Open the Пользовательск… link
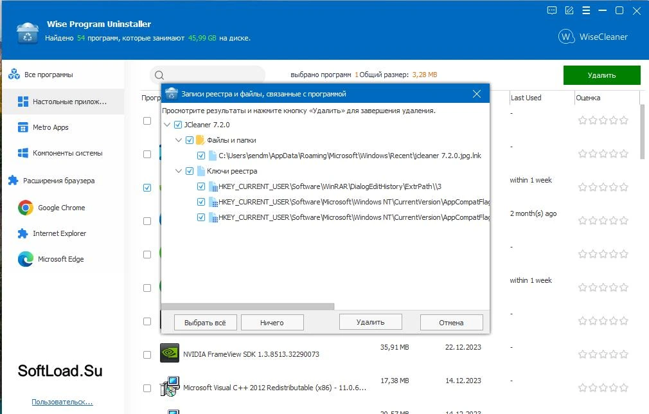 coord(62,402)
